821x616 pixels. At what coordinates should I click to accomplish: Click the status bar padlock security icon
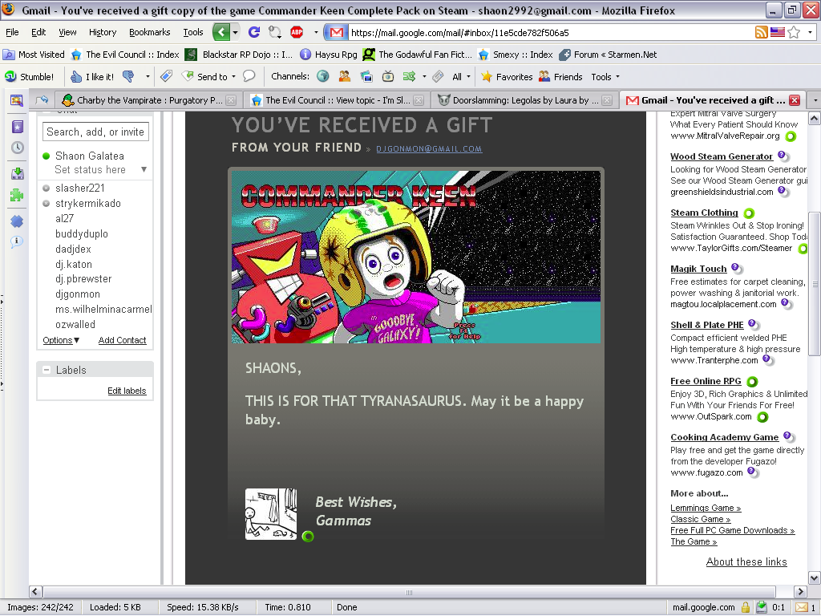tap(746, 608)
